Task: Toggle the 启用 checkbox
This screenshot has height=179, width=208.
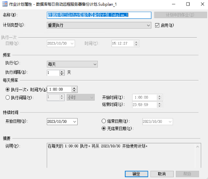Action: (x=157, y=25)
